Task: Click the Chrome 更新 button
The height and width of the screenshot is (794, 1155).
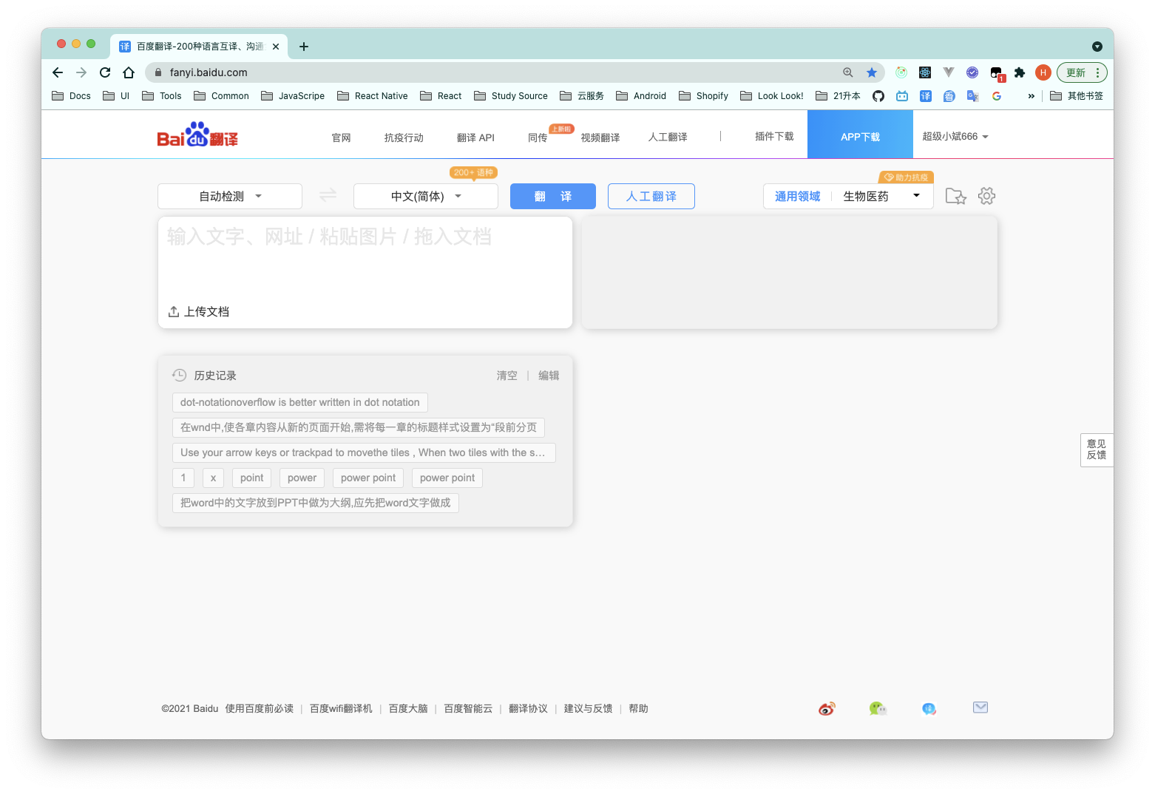Action: pyautogui.click(x=1083, y=72)
